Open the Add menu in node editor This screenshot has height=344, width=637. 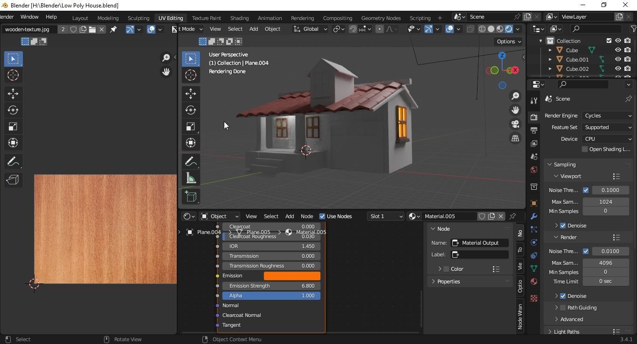[290, 216]
